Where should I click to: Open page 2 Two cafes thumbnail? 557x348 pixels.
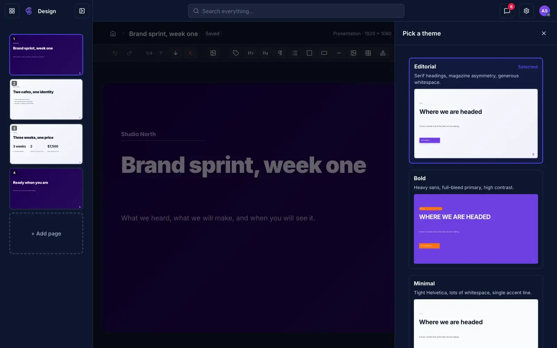pos(46,99)
